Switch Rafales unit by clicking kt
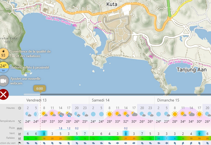211x145 pixels. tap(20, 138)
